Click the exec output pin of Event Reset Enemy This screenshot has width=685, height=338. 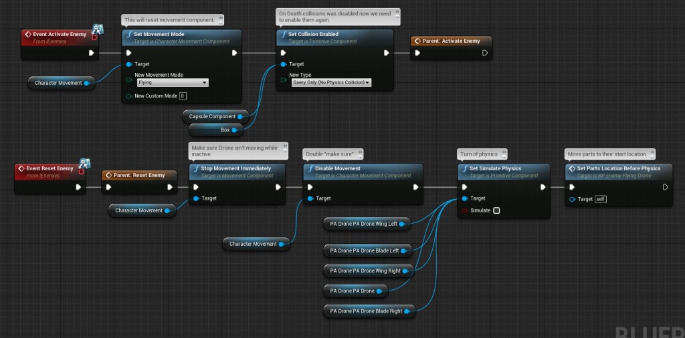pyautogui.click(x=78, y=187)
